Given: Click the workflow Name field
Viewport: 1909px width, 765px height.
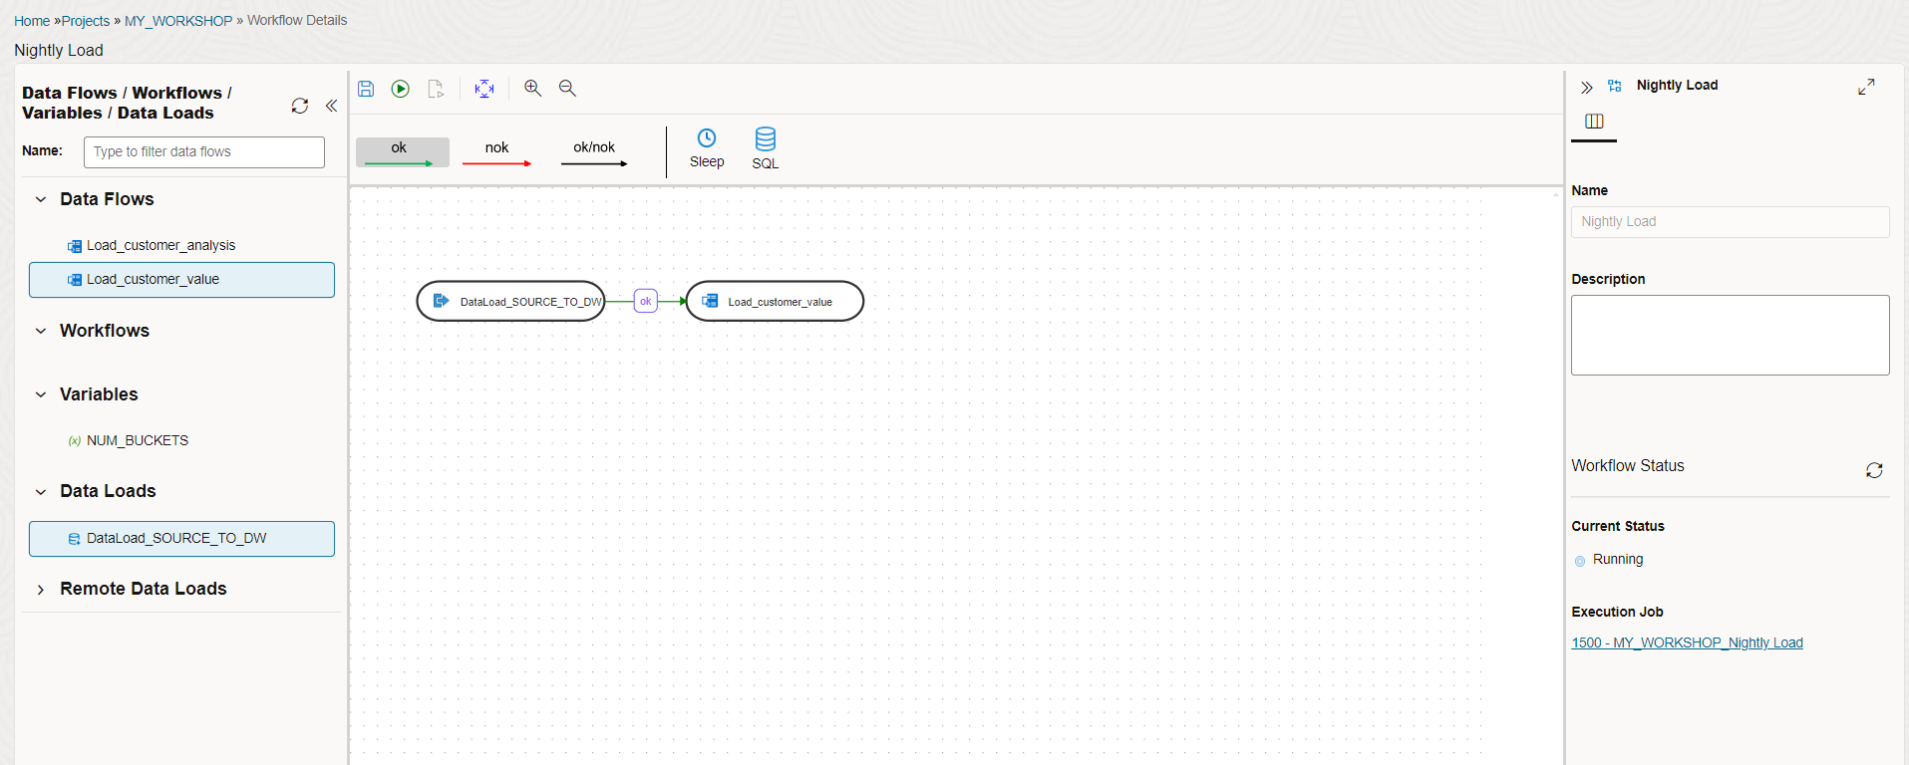Looking at the screenshot, I should click(1730, 222).
